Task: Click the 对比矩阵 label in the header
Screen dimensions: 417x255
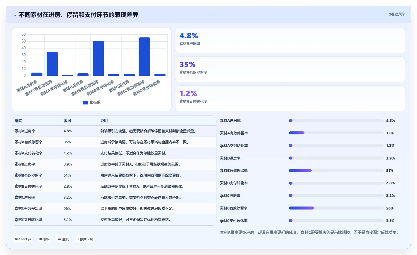Action: pos(397,14)
